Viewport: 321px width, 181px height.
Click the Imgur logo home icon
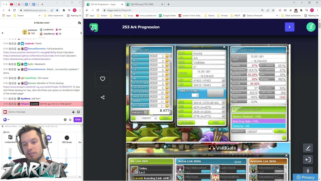(x=94, y=27)
